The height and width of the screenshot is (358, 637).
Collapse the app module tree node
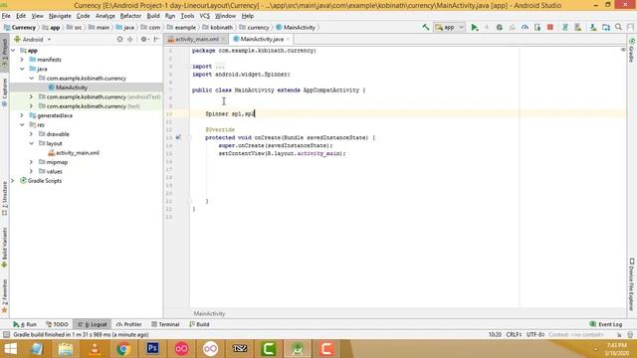[13, 51]
